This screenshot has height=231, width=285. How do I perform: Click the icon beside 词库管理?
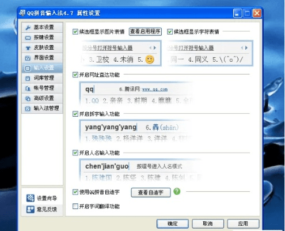[x=28, y=79]
